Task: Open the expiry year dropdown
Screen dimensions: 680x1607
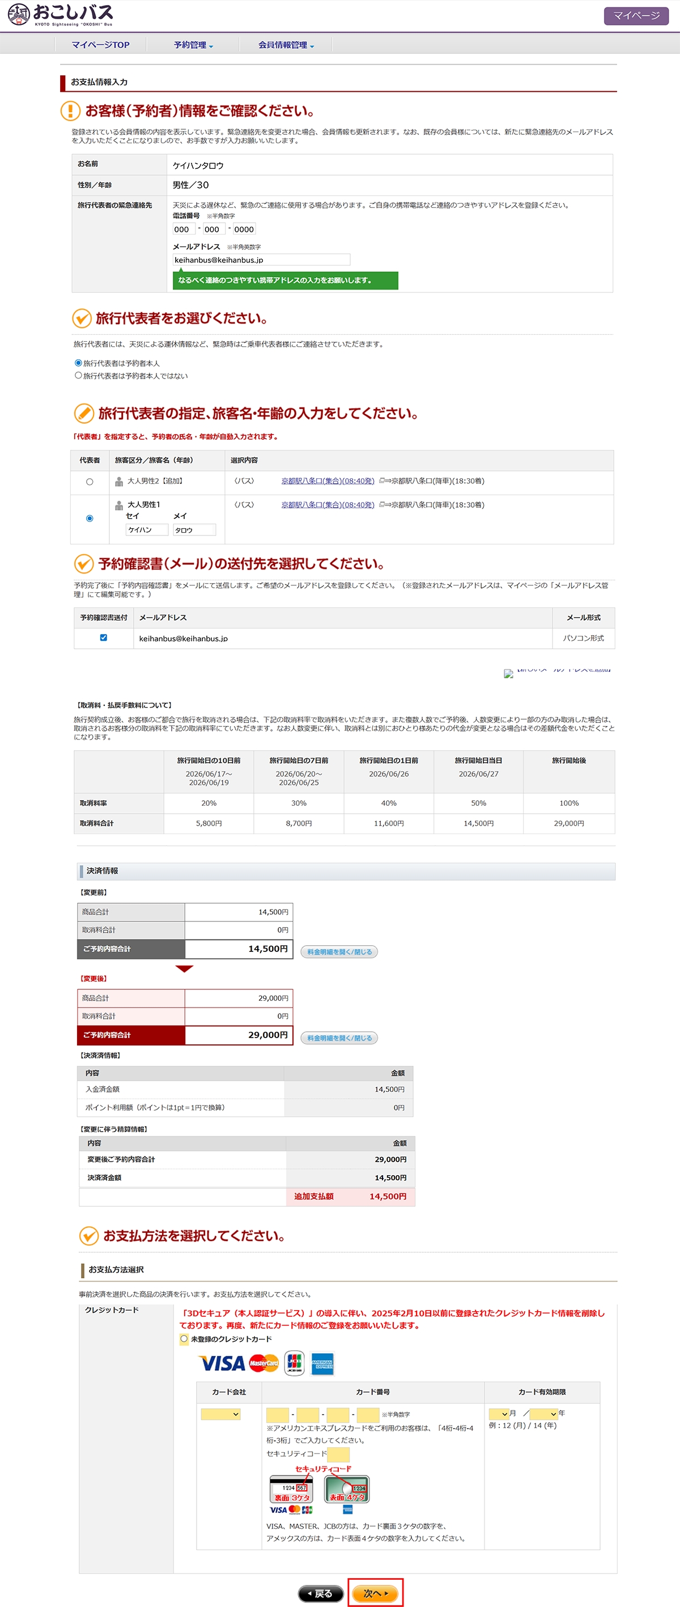Action: [x=543, y=1414]
